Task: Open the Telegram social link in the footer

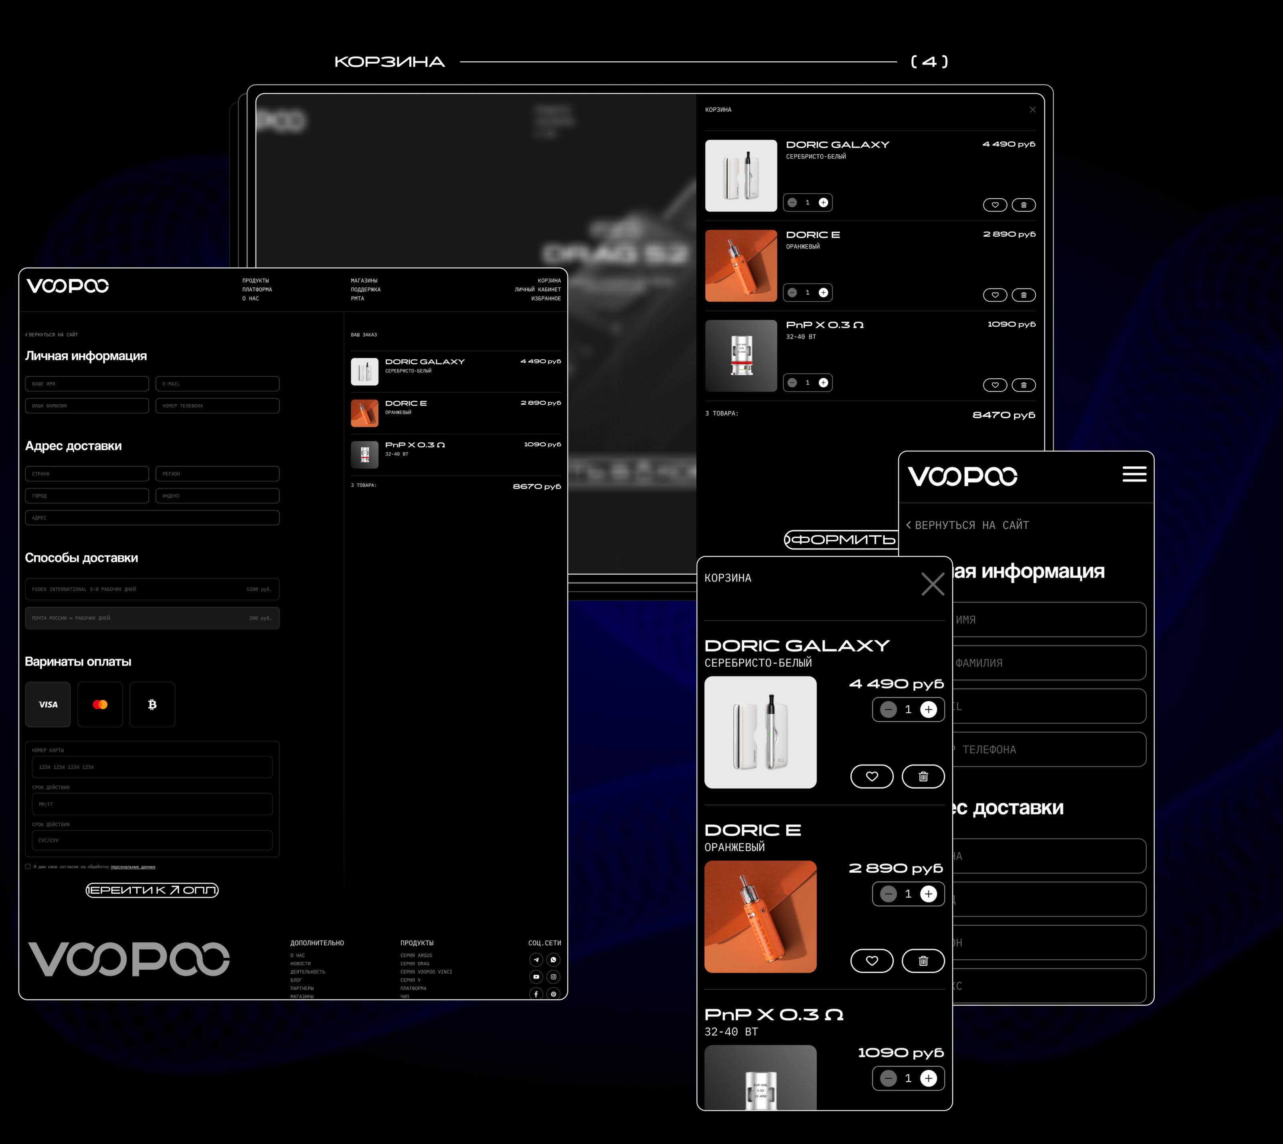Action: [536, 960]
